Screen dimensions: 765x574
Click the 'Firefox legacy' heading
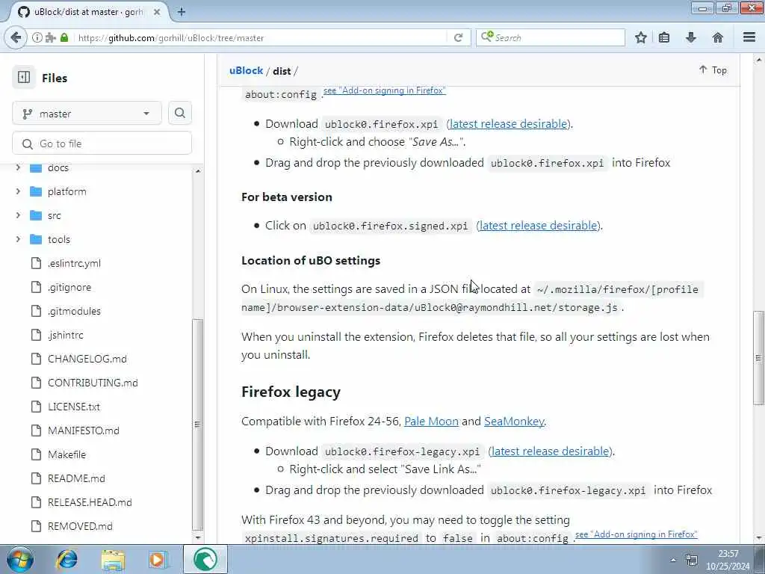coord(291,392)
